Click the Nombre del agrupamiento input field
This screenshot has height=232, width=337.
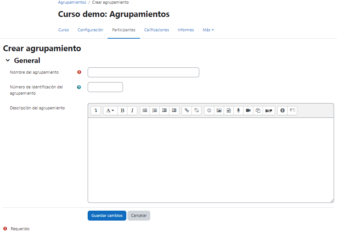click(143, 72)
